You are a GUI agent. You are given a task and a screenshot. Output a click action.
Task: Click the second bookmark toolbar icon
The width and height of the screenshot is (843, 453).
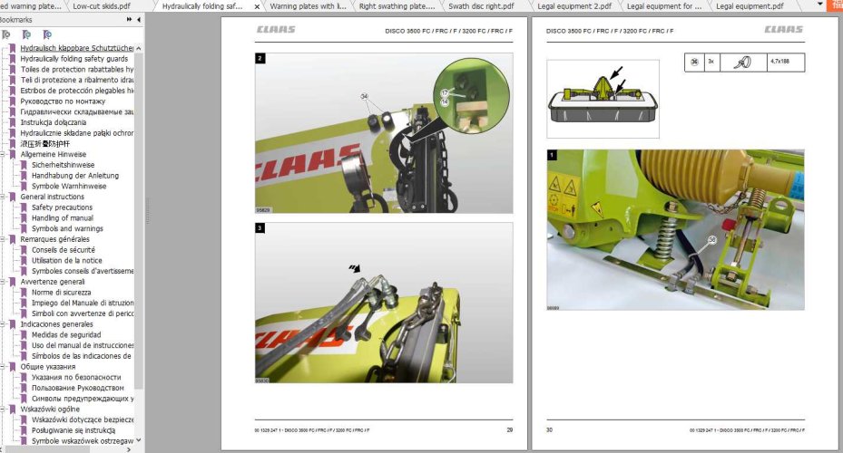[26, 35]
